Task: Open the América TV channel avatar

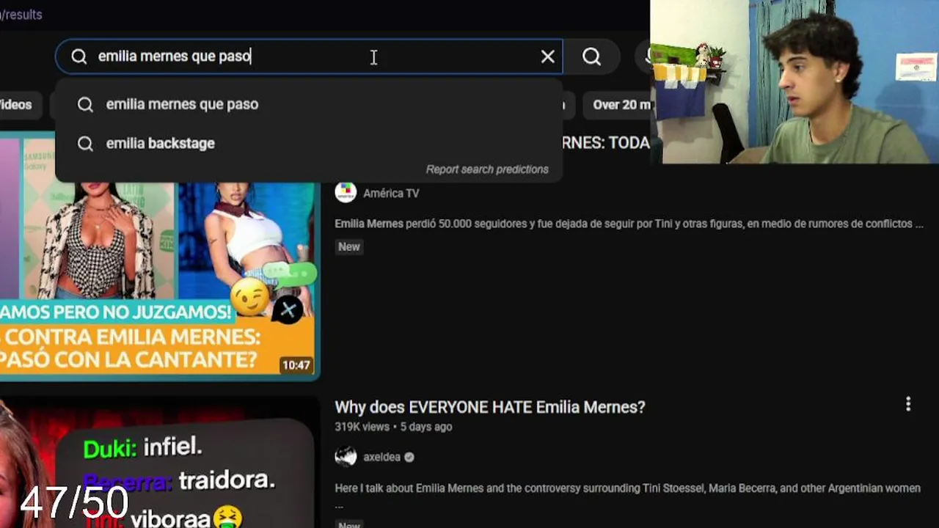Action: pos(346,193)
